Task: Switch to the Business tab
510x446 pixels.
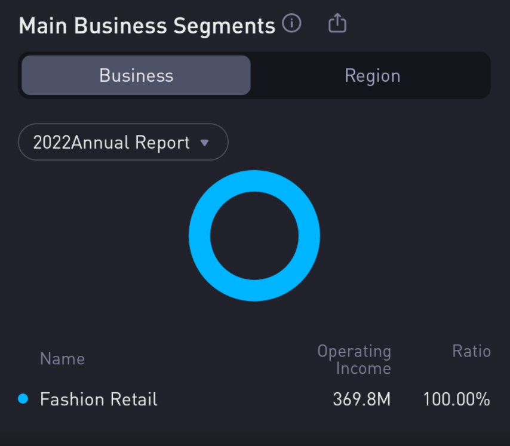Action: [x=136, y=76]
